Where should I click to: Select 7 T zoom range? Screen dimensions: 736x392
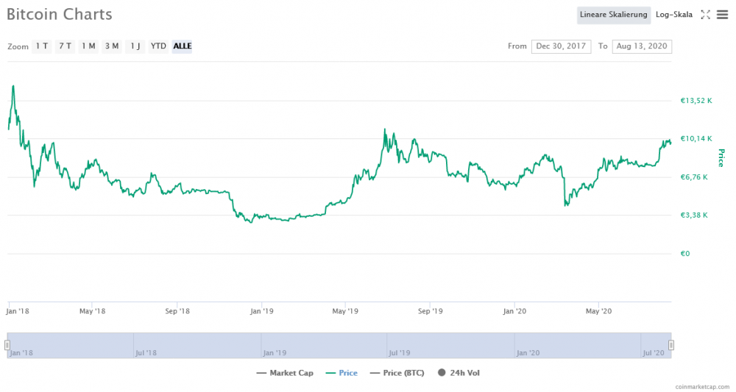[66, 46]
